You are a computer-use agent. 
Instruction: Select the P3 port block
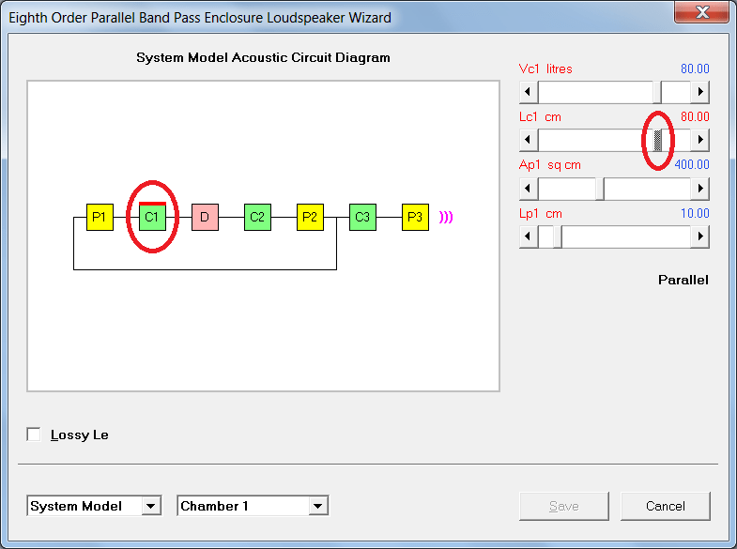click(x=416, y=217)
